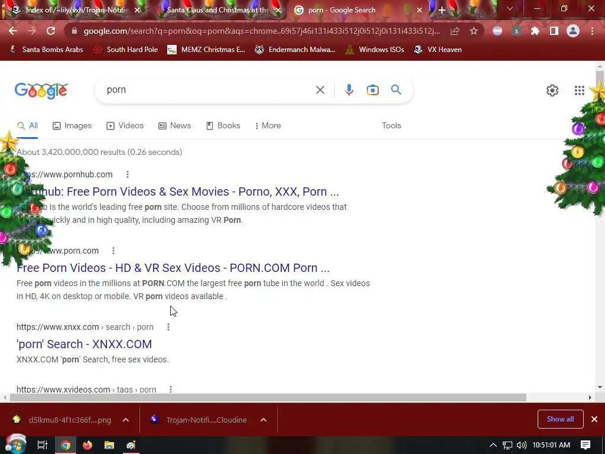Share this page via the share icon

tap(455, 31)
